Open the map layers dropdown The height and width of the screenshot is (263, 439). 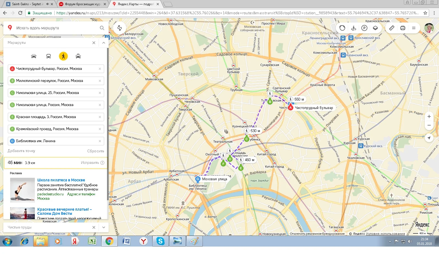375,28
